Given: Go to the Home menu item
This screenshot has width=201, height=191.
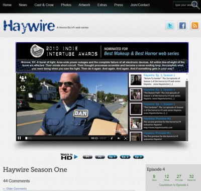Looking at the screenshot, I should pos(7,5).
